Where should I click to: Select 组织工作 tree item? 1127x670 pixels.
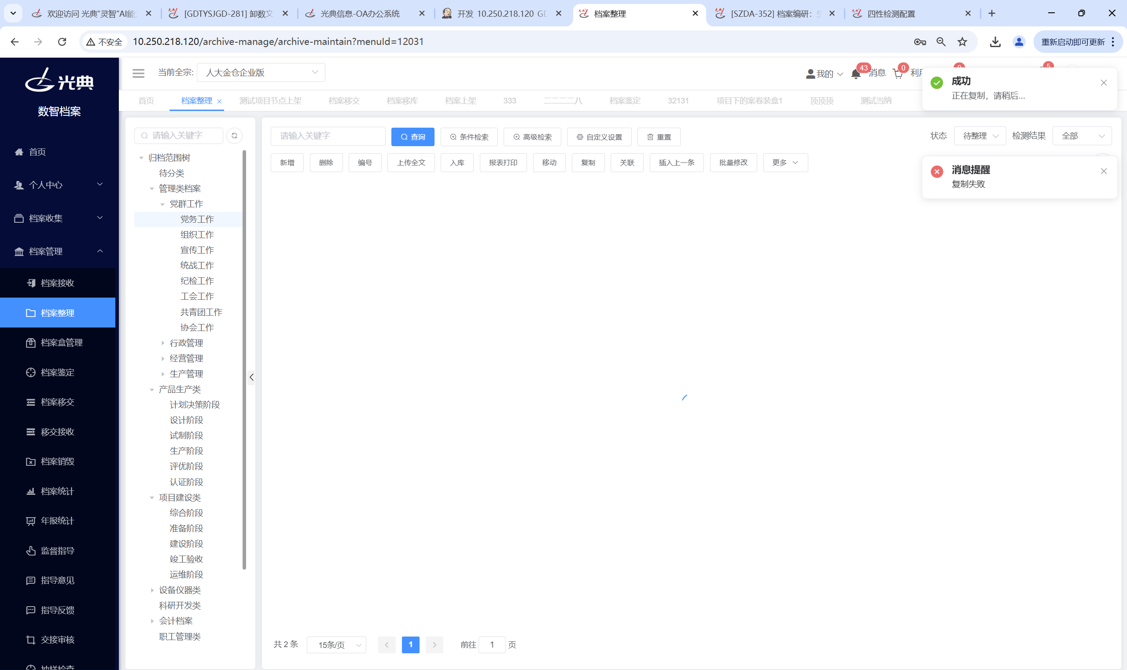197,235
